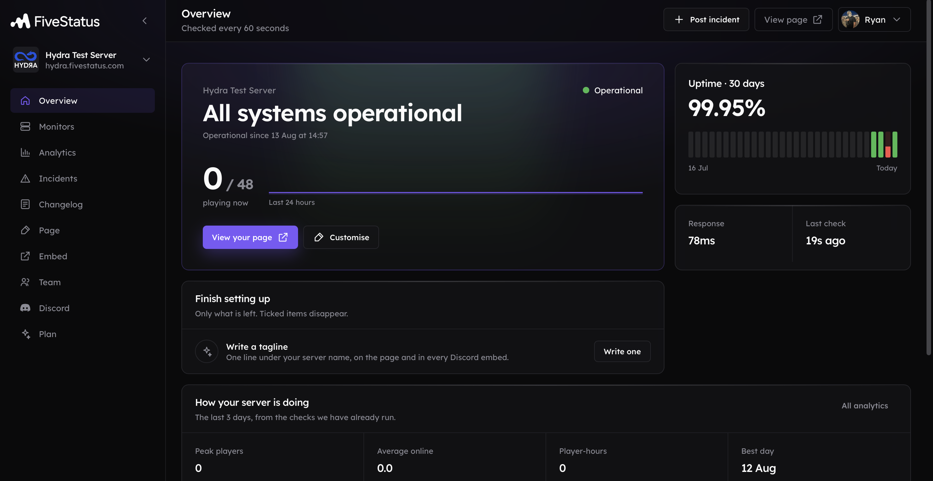Click the Overview home icon
Viewport: 933px width, 481px height.
click(25, 101)
